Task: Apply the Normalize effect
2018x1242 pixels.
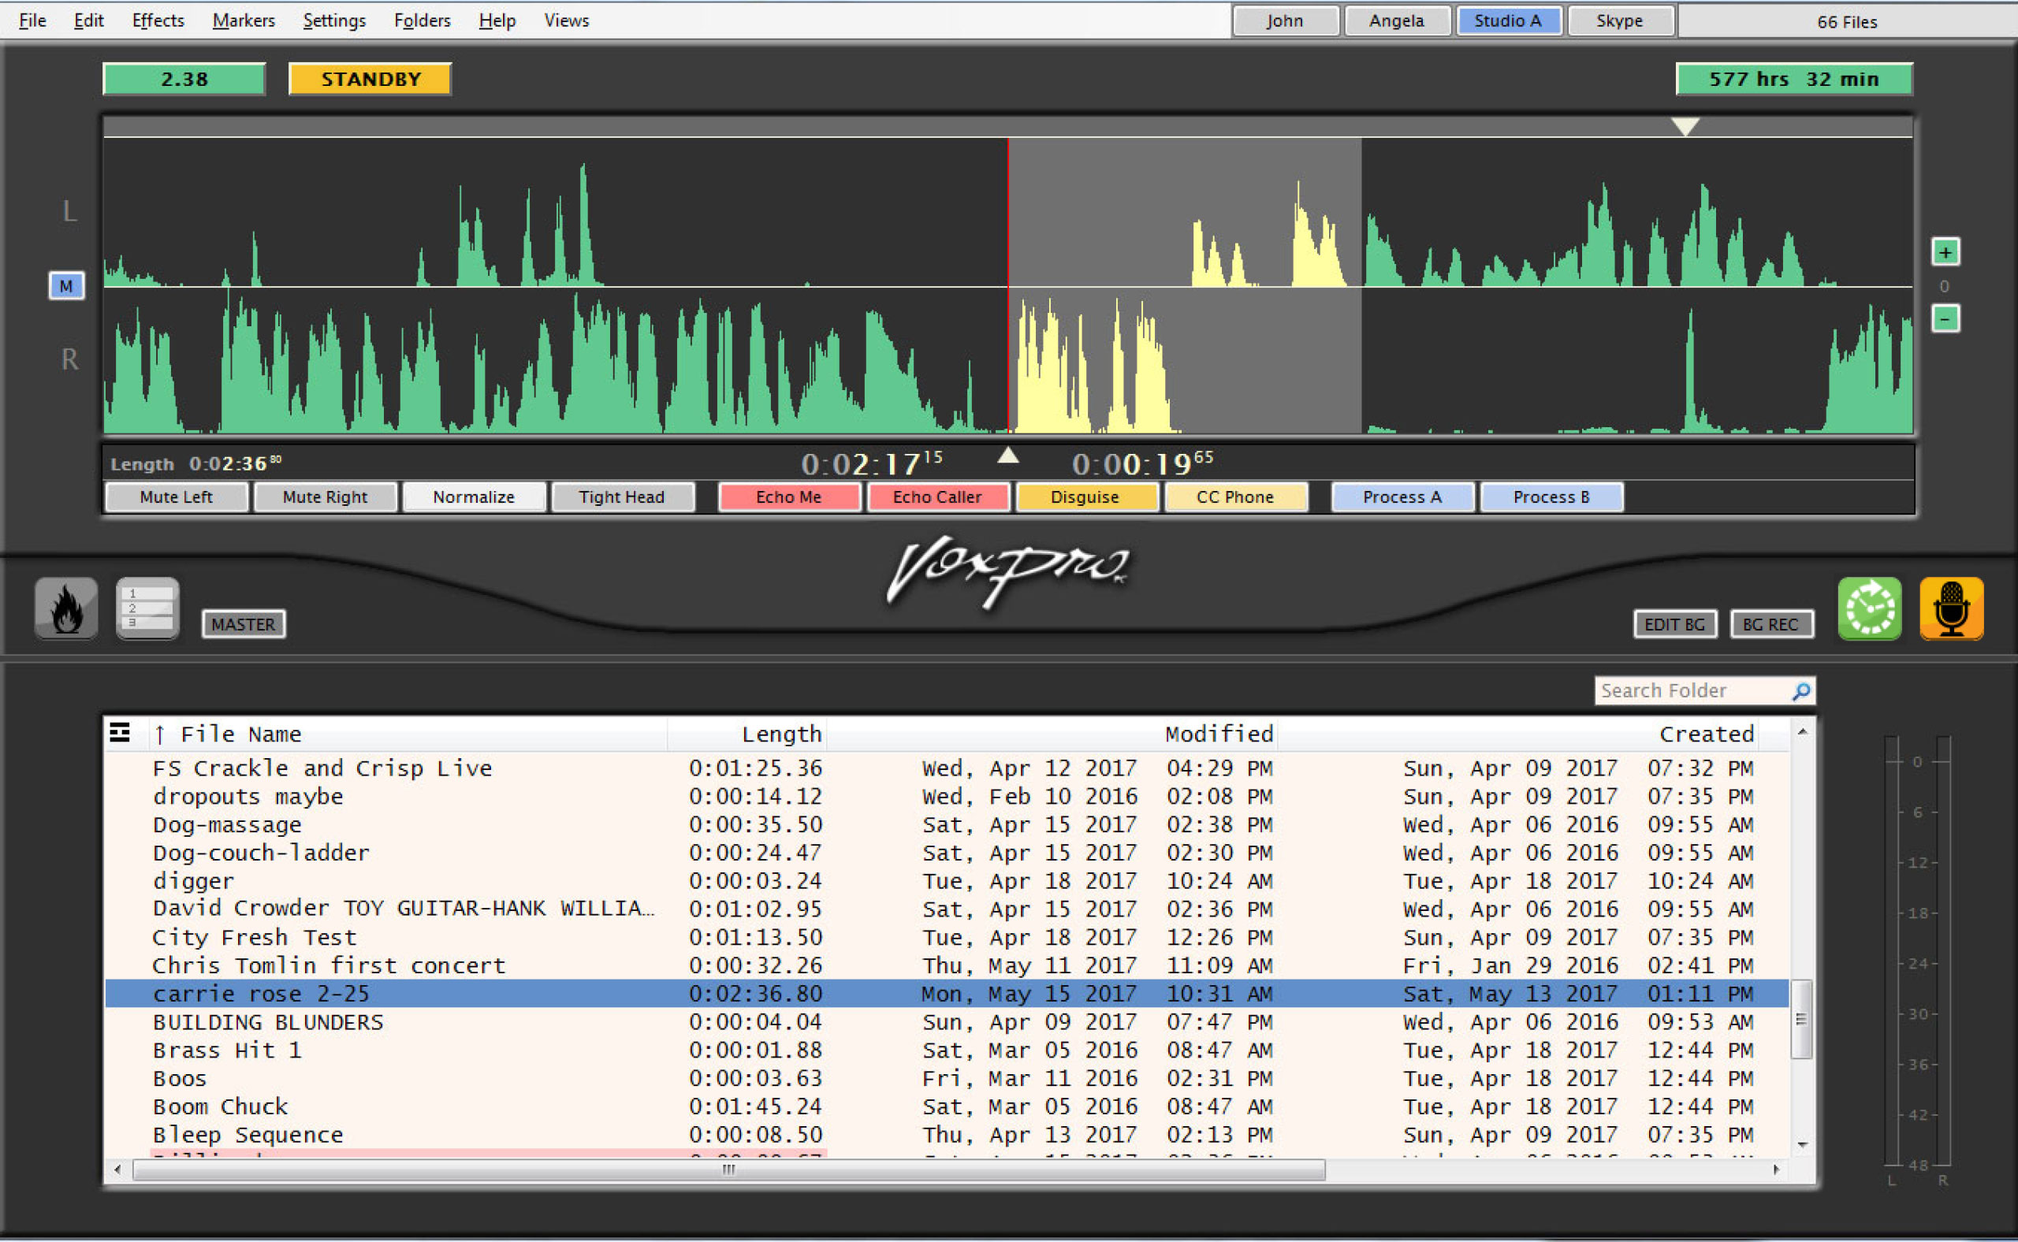Action: click(474, 497)
